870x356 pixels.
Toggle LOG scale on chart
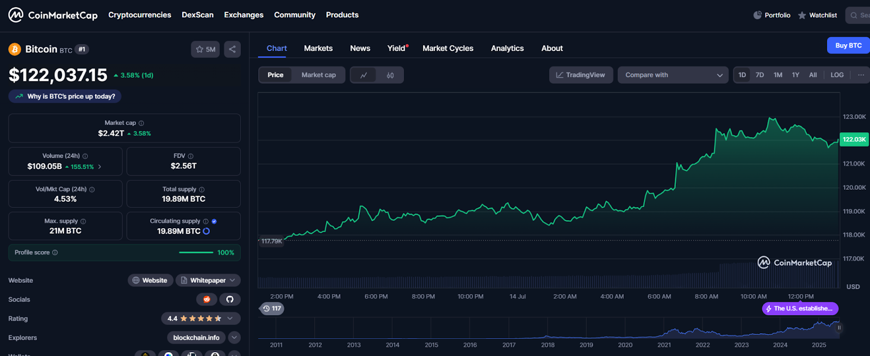click(x=837, y=75)
